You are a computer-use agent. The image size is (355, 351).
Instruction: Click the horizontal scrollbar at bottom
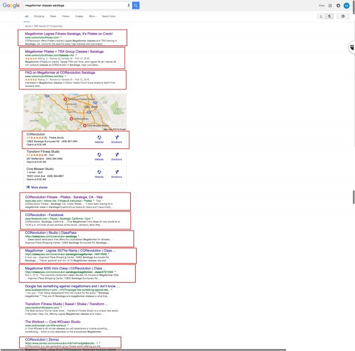[143, 350]
